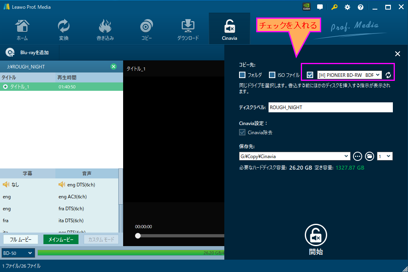408x272 pixels.
Task: Select subtitle option なし
Action: 15,185
